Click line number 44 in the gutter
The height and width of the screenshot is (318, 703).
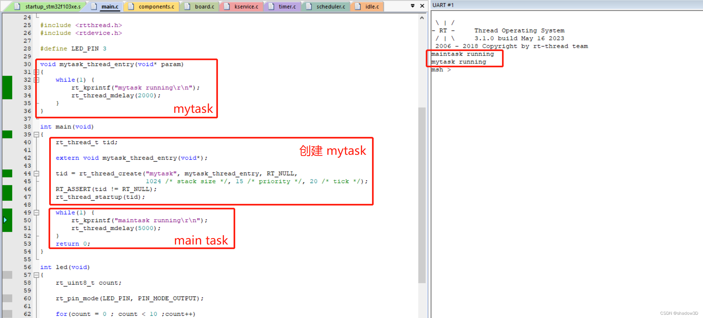pos(27,174)
